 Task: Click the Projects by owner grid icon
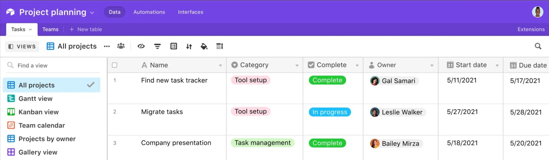click(x=11, y=139)
